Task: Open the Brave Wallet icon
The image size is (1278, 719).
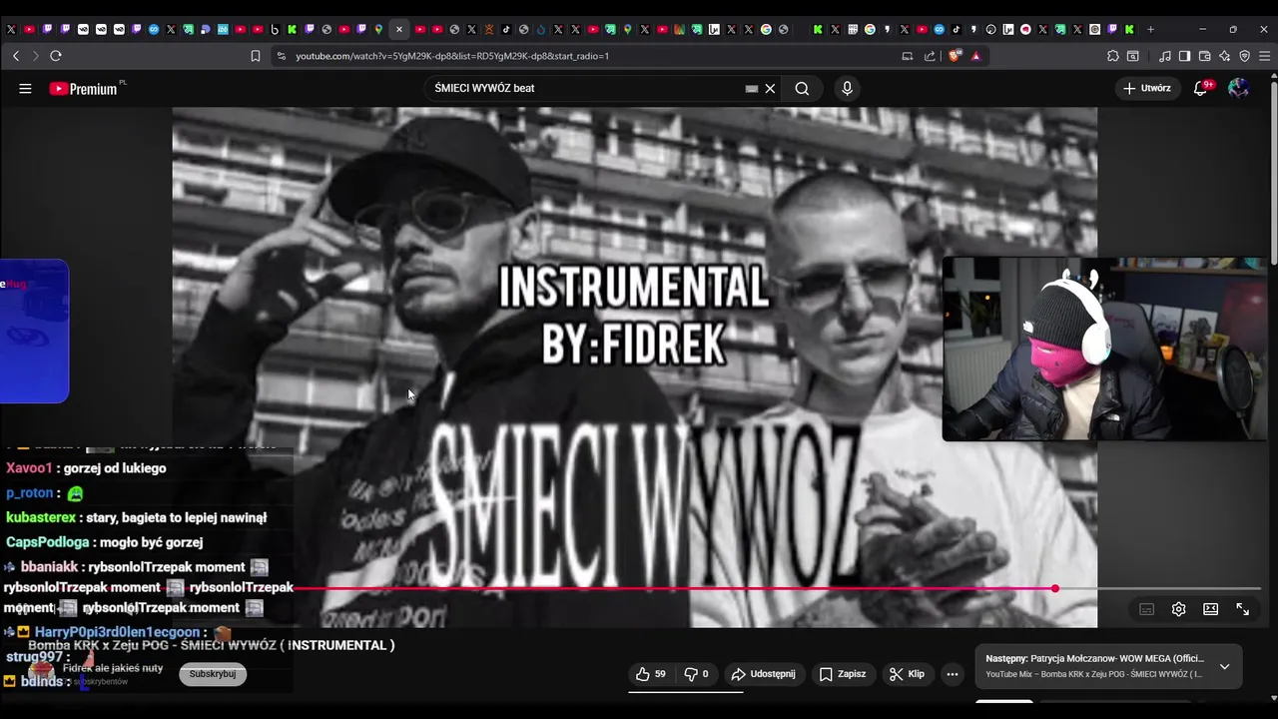Action: [1204, 56]
